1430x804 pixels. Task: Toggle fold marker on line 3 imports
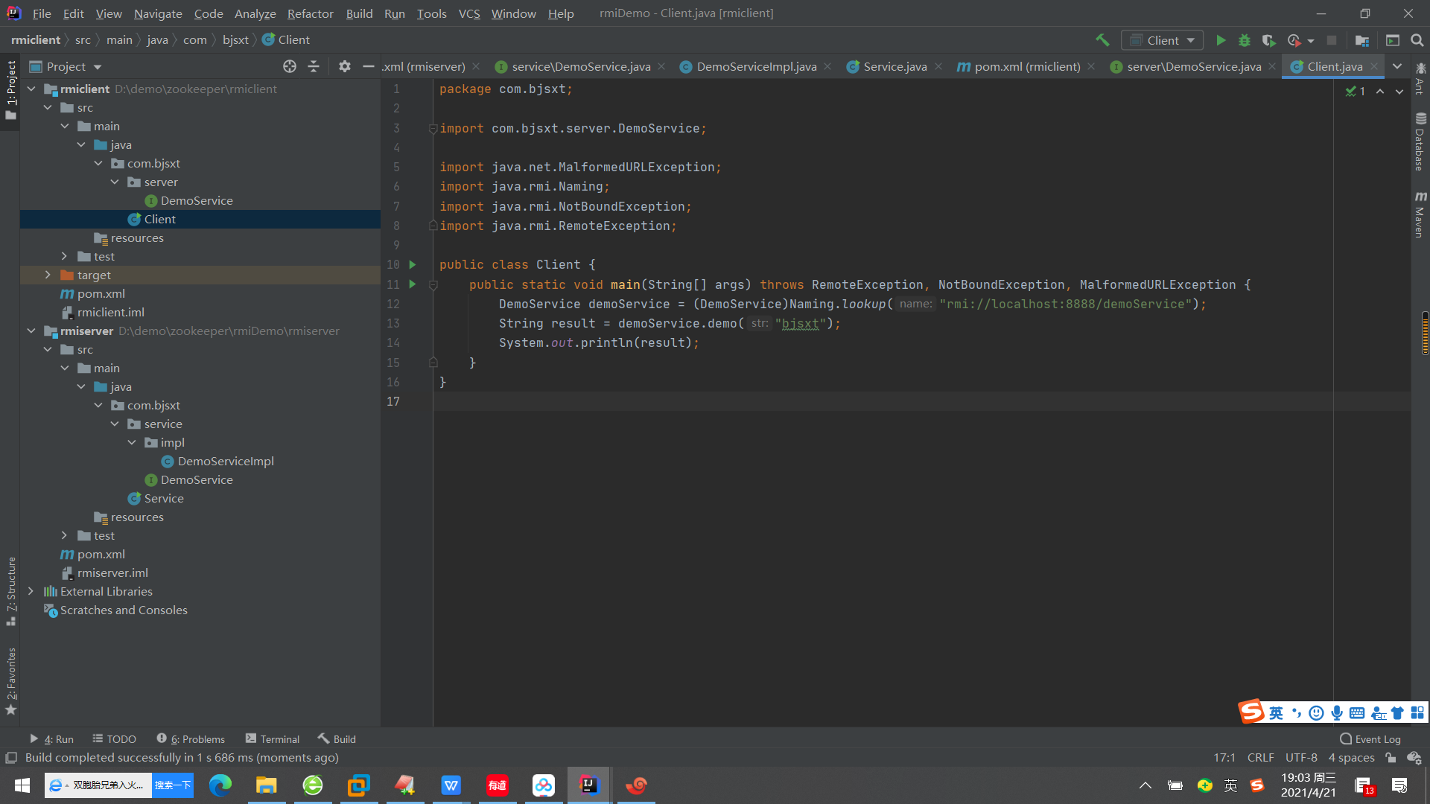433,129
